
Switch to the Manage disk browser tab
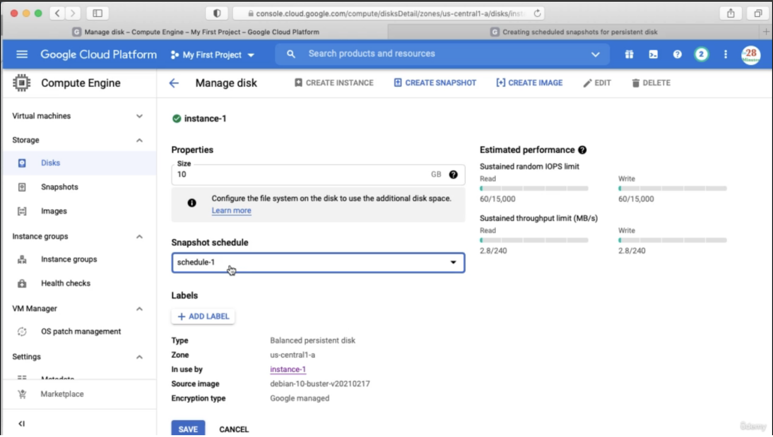pyautogui.click(x=196, y=32)
